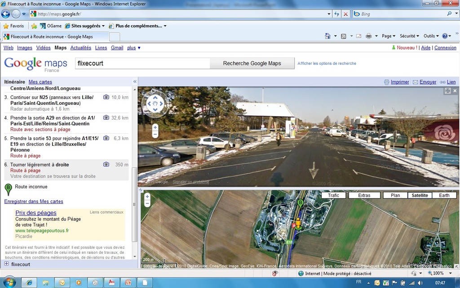
Task: Toggle the Trafic layer on the map
Action: pyautogui.click(x=333, y=195)
